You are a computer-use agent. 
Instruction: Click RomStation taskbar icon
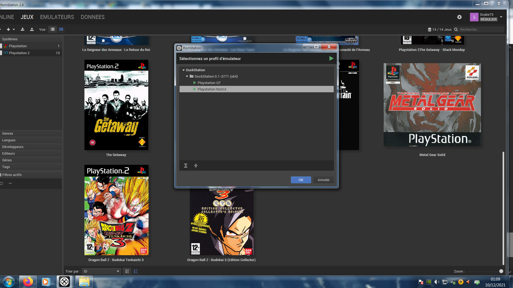(64, 282)
